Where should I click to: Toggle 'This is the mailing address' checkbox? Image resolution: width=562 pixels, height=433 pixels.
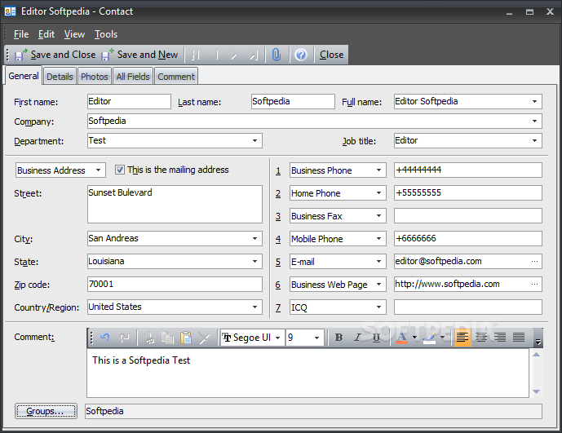(x=120, y=170)
